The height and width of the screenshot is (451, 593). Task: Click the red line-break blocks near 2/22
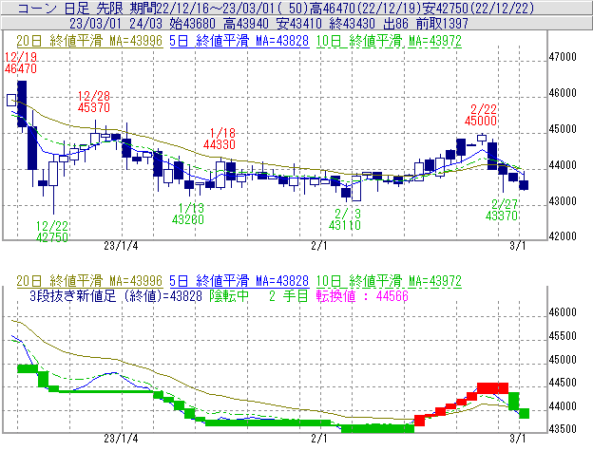coord(492,388)
